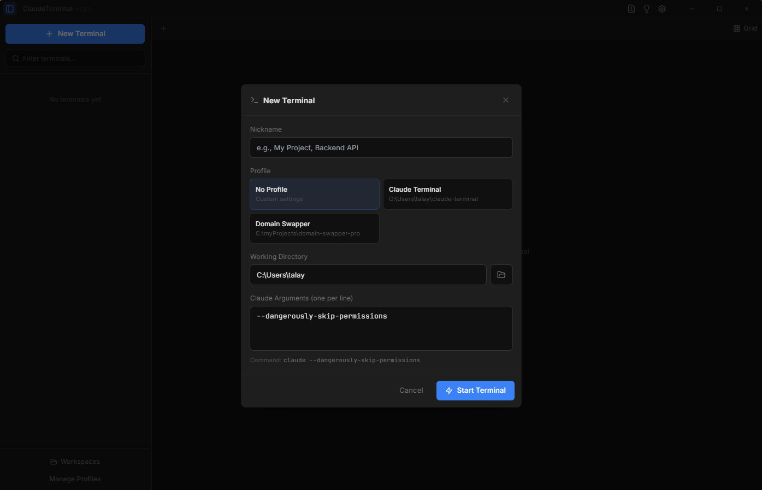Focus the Filter terminals search box
The width and height of the screenshot is (762, 490).
(x=75, y=58)
